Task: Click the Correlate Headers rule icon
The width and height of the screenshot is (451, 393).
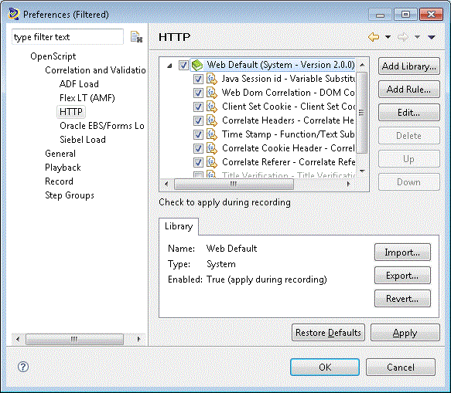Action: tap(212, 120)
